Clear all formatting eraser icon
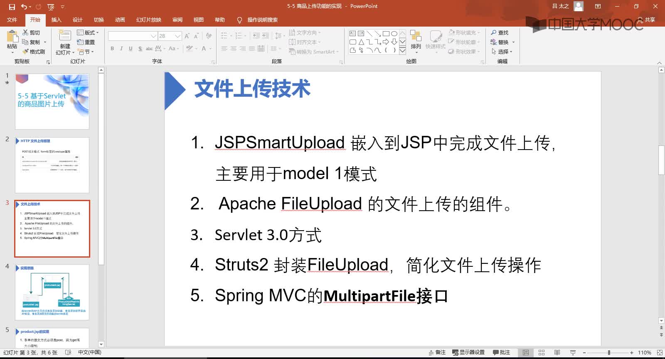Image resolution: width=665 pixels, height=359 pixels. pyautogui.click(x=209, y=36)
